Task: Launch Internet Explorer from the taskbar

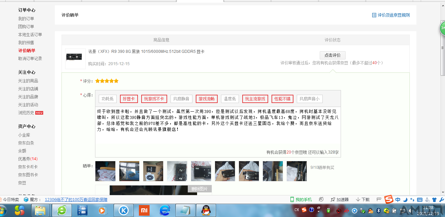Action: (165, 210)
